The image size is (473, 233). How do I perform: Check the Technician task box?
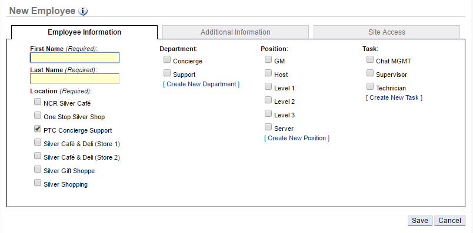click(370, 86)
